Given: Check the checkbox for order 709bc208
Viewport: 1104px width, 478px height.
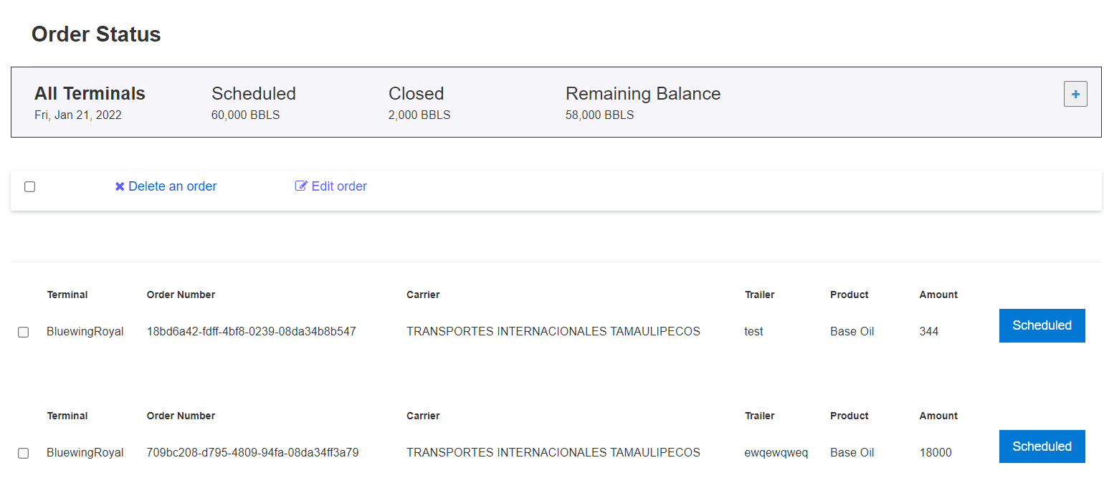Looking at the screenshot, I should [23, 453].
